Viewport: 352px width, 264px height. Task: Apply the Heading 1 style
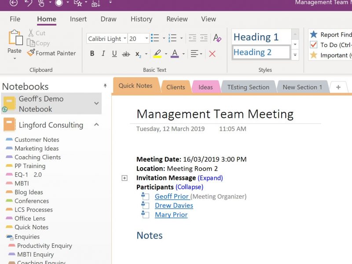(x=261, y=37)
